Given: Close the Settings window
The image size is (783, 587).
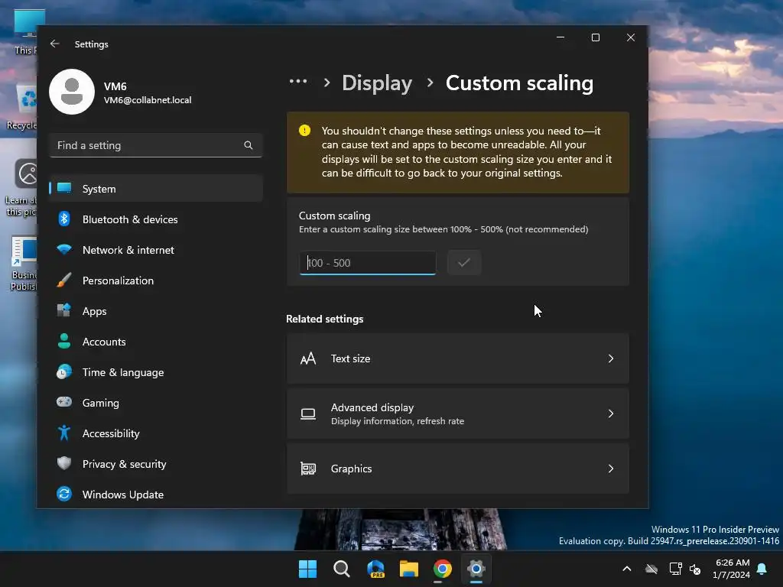Looking at the screenshot, I should [x=631, y=37].
